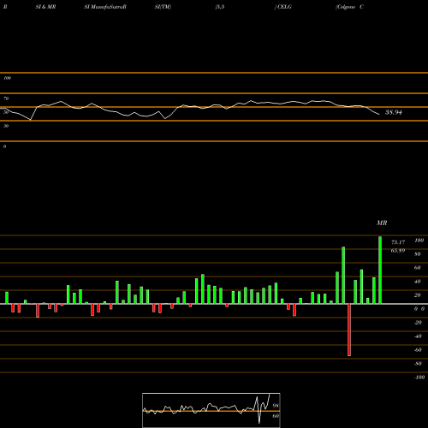Click the MR axis label -20

pos(418,323)
